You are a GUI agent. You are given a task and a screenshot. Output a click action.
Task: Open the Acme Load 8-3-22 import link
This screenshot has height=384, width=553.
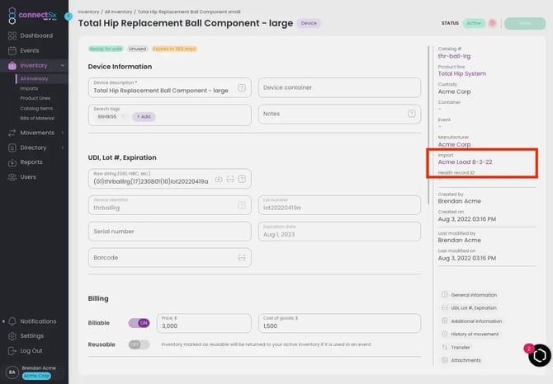tap(465, 162)
